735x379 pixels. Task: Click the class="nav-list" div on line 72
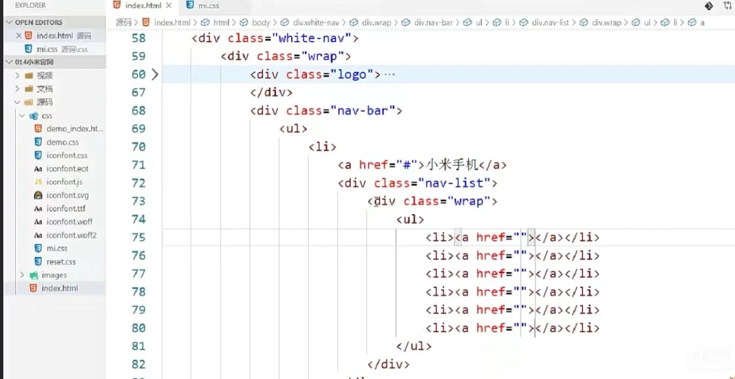(x=417, y=183)
